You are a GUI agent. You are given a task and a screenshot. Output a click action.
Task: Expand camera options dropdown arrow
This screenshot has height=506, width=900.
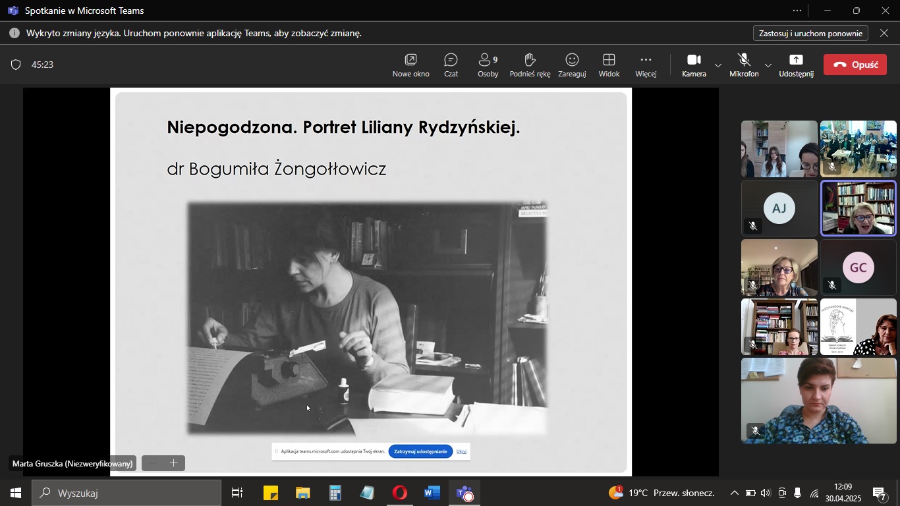pyautogui.click(x=718, y=65)
